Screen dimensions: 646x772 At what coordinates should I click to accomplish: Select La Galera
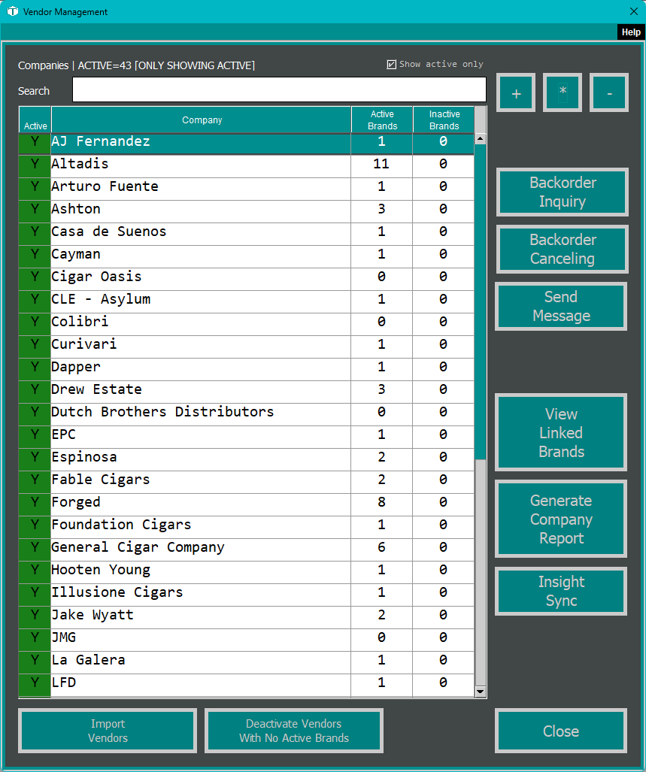tap(246, 662)
